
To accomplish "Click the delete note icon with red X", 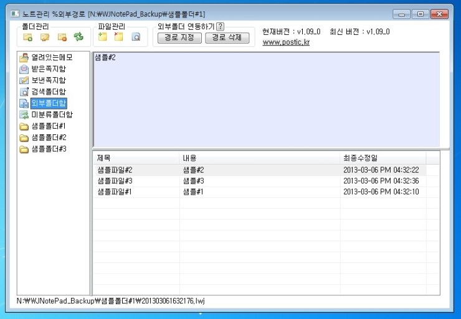I will click(118, 37).
